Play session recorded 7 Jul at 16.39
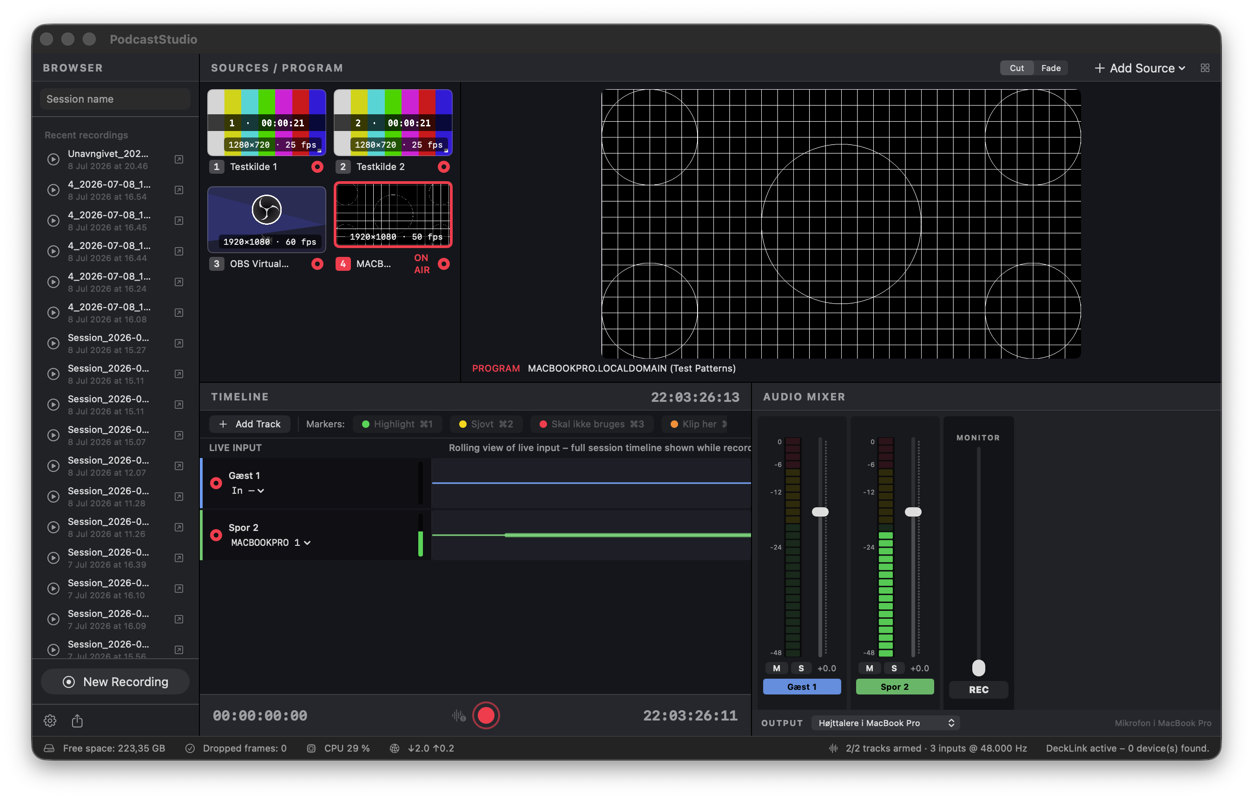 click(x=53, y=558)
